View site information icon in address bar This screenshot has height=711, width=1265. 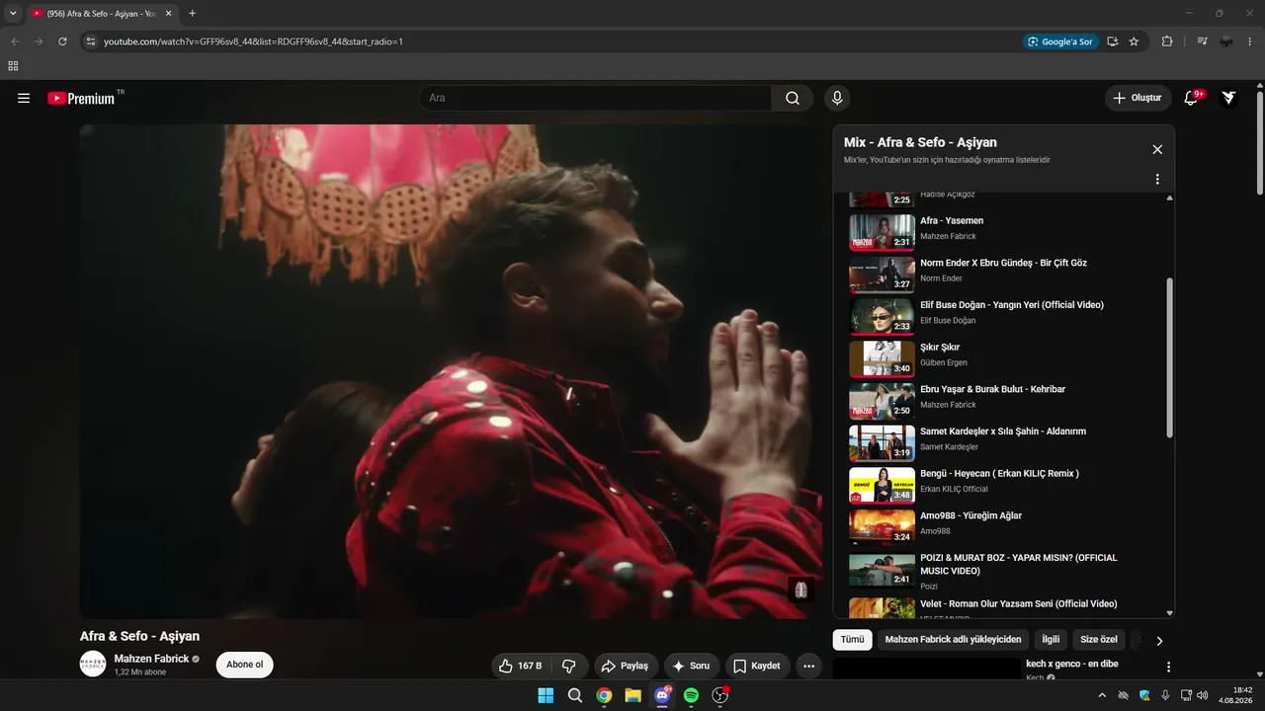(x=90, y=41)
